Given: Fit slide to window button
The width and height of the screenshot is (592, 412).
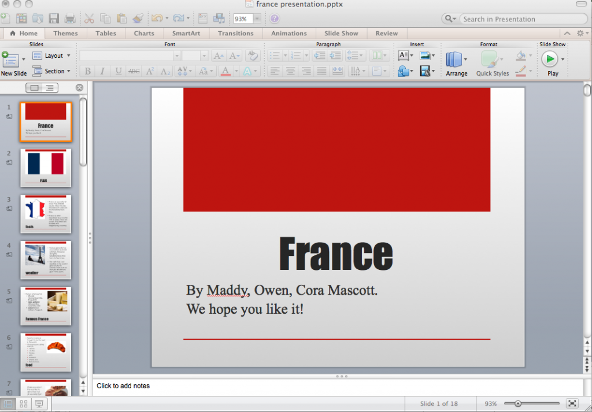Looking at the screenshot, I should 572,404.
